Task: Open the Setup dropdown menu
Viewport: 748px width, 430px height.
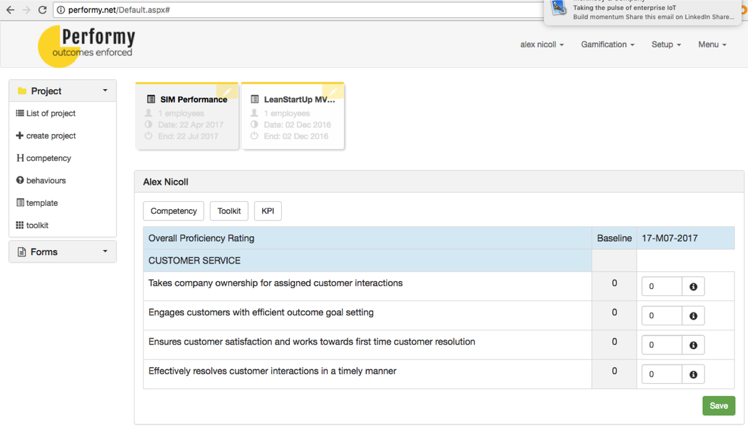Action: coord(666,45)
